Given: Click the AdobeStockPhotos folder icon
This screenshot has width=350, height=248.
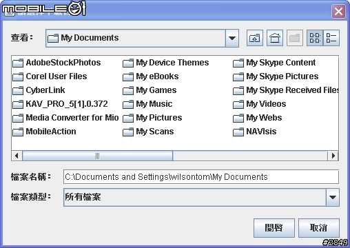Looking at the screenshot, I should tap(18, 63).
